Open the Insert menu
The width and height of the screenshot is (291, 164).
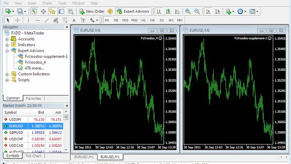(x=32, y=3)
